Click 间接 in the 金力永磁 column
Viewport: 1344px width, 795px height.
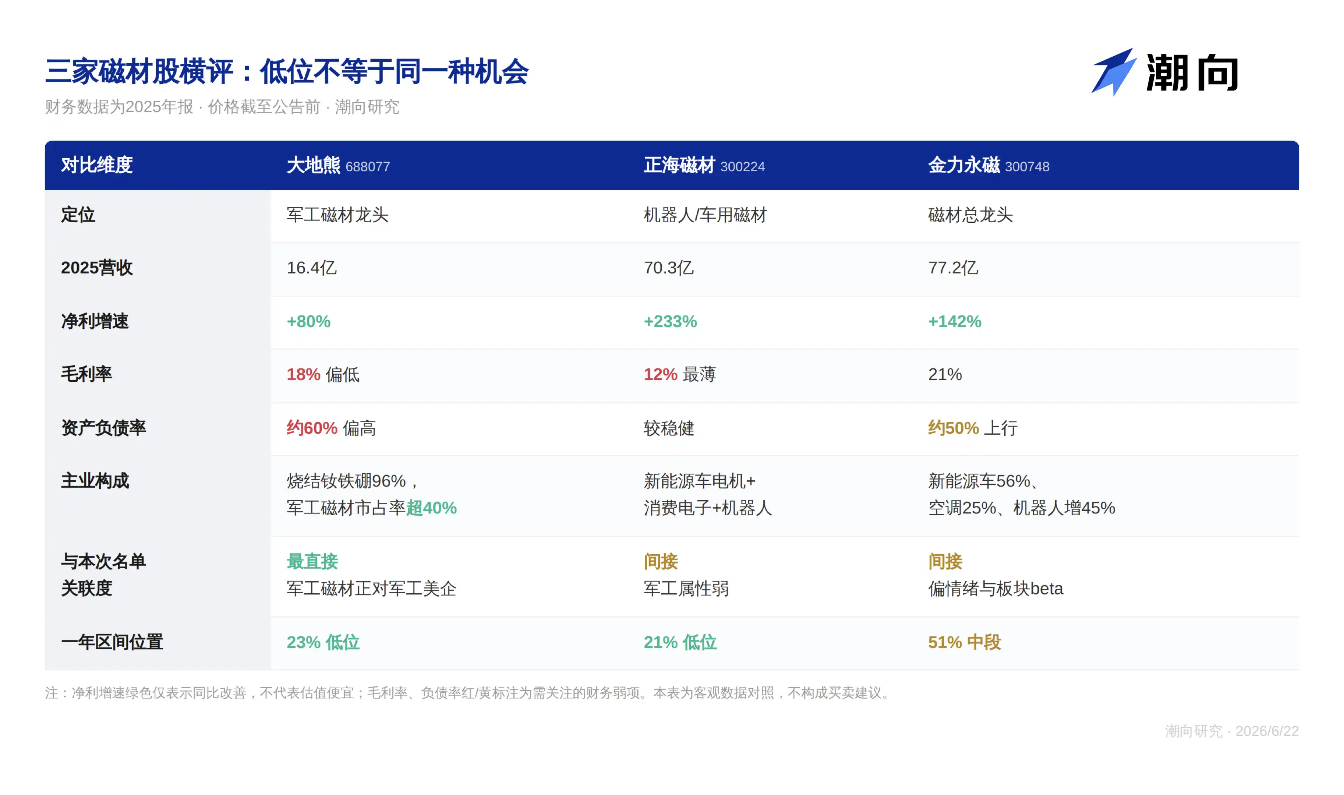[x=945, y=561]
